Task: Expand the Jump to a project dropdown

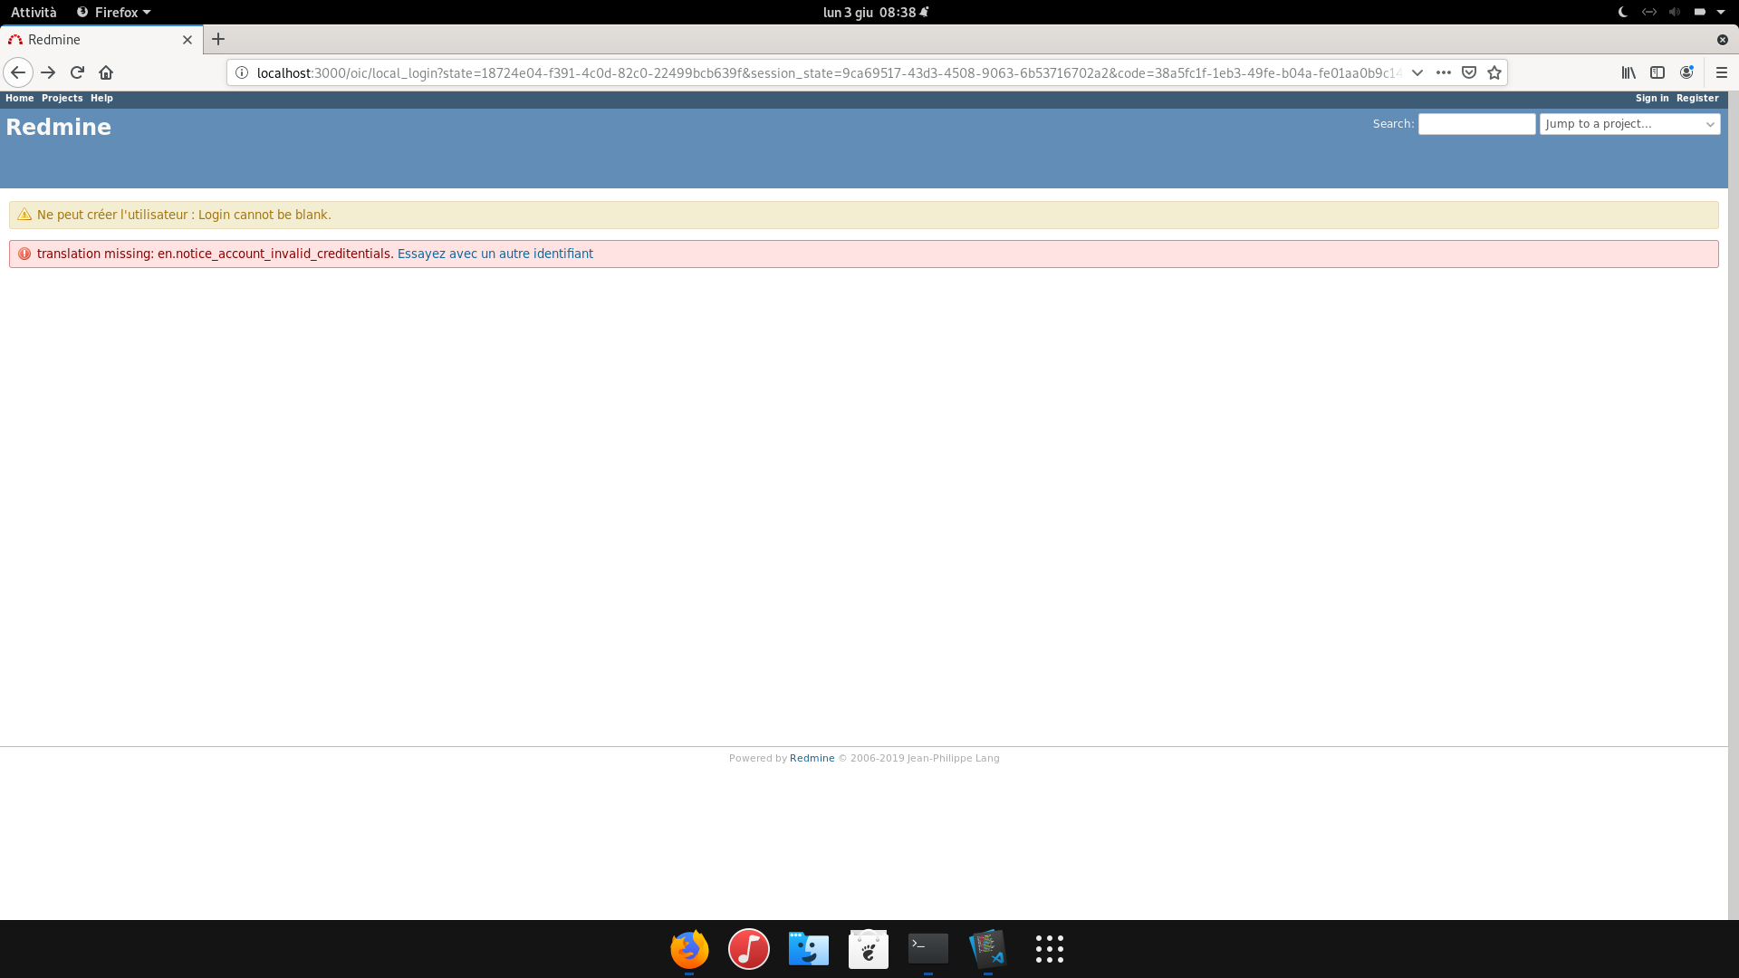Action: tap(1629, 124)
